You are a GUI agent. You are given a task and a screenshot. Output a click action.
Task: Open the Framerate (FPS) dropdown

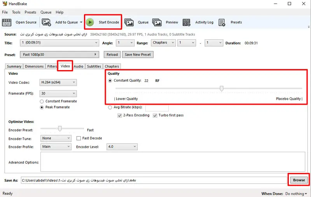[x=58, y=93]
